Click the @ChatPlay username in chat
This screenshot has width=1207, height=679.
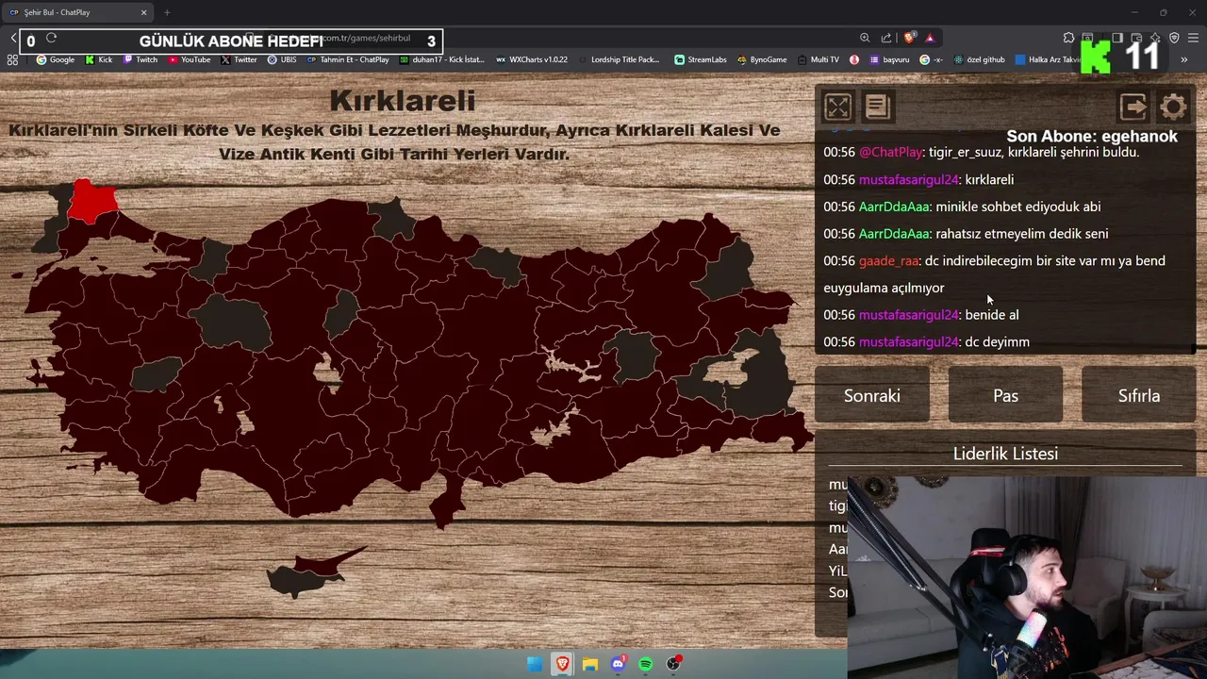(890, 152)
